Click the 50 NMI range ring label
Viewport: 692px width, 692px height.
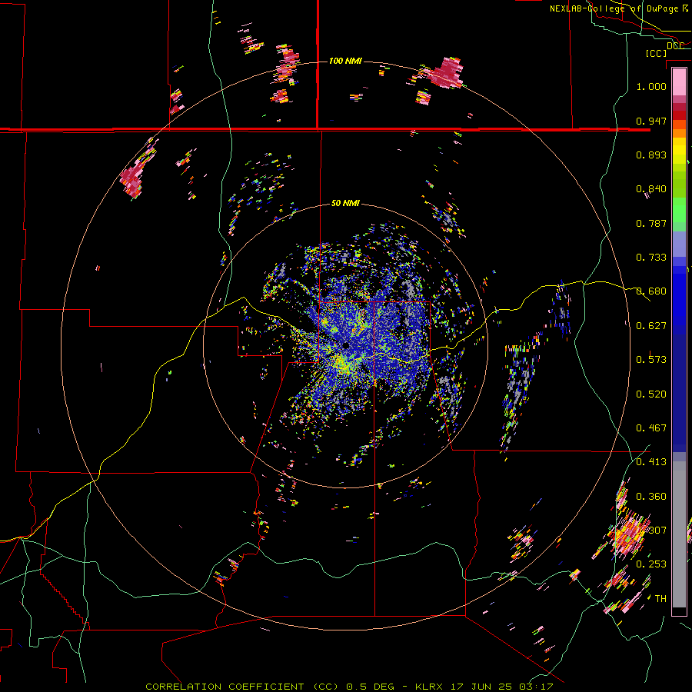[x=345, y=203]
